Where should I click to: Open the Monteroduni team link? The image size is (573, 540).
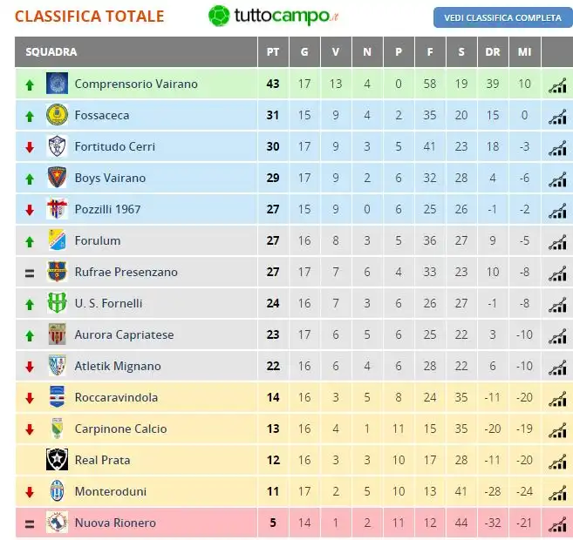point(111,491)
